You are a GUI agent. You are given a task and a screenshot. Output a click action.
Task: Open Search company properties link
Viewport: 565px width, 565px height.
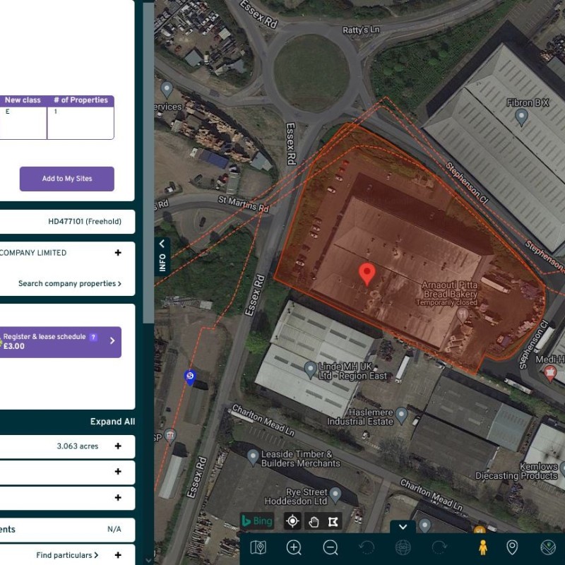point(69,283)
